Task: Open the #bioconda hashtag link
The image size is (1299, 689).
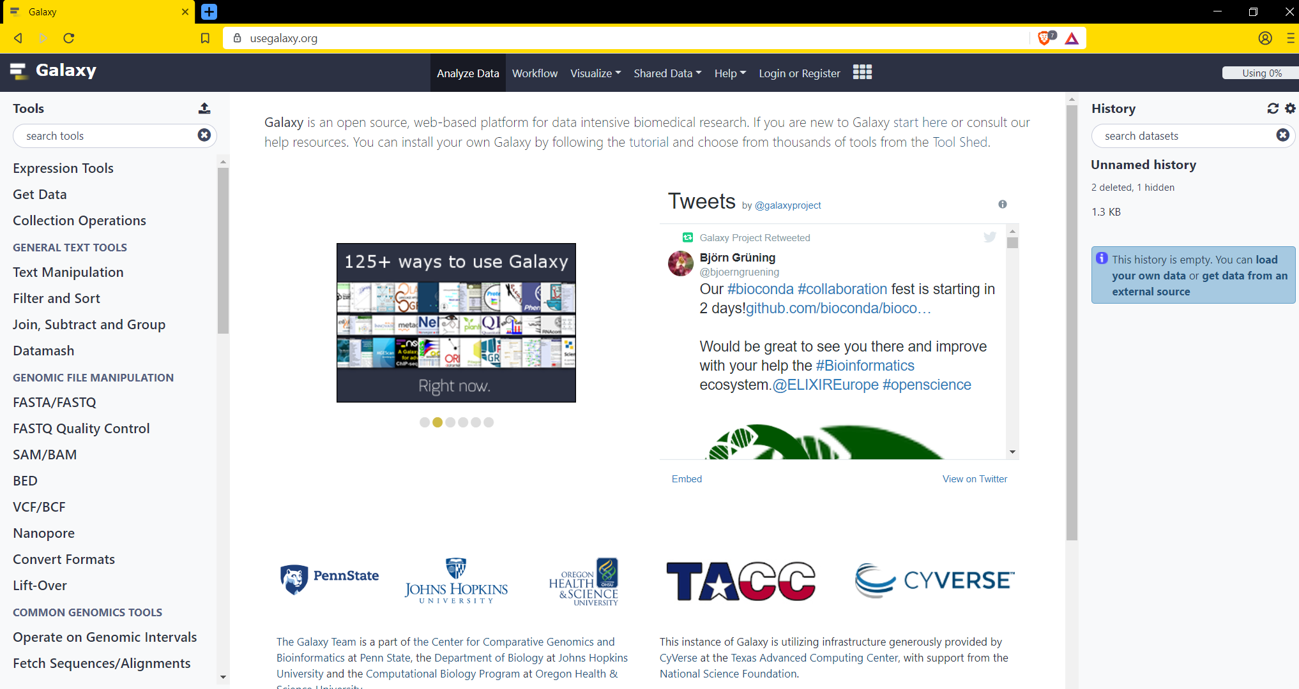Action: tap(760, 289)
